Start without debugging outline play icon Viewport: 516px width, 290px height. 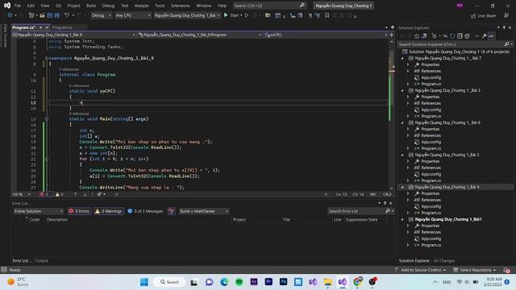coord(247,15)
